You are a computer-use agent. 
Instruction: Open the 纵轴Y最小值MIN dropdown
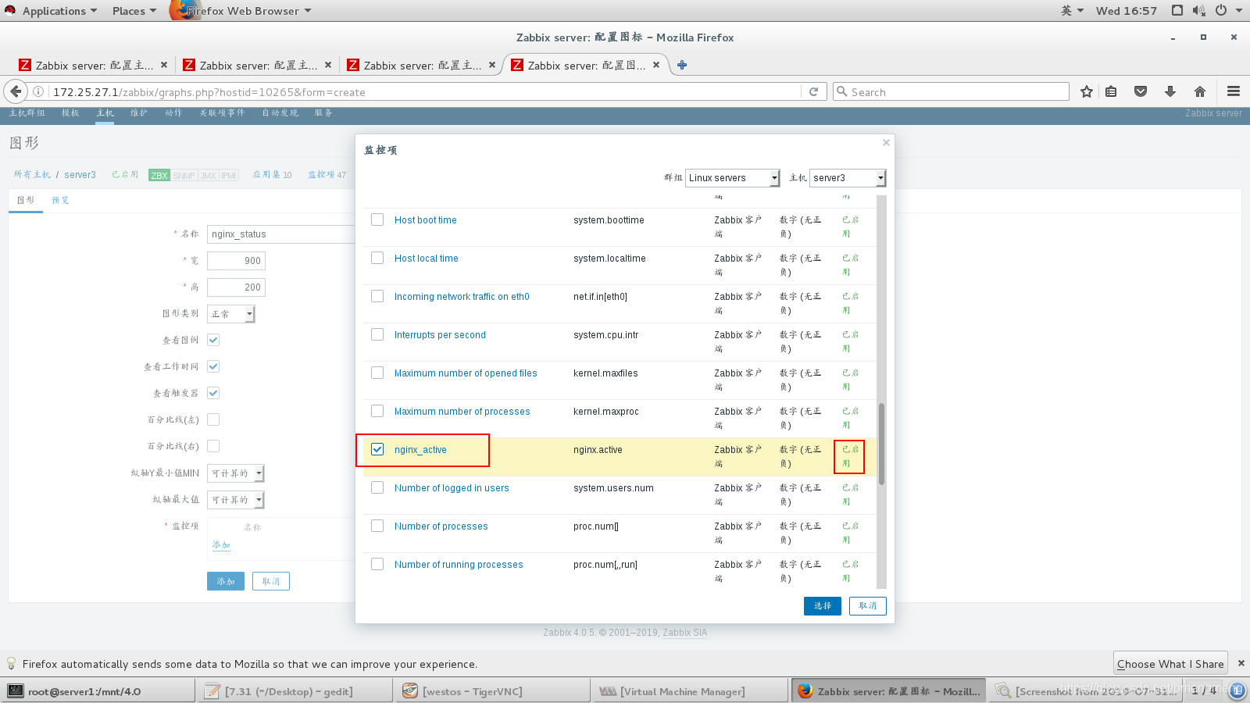235,473
